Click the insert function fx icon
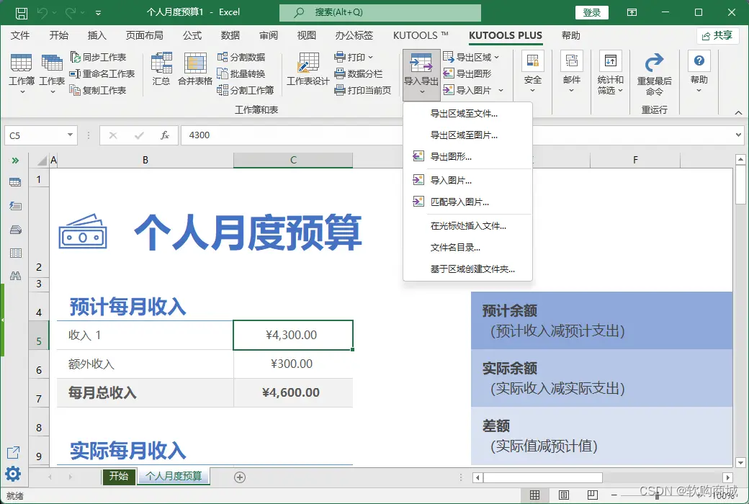 pos(165,135)
